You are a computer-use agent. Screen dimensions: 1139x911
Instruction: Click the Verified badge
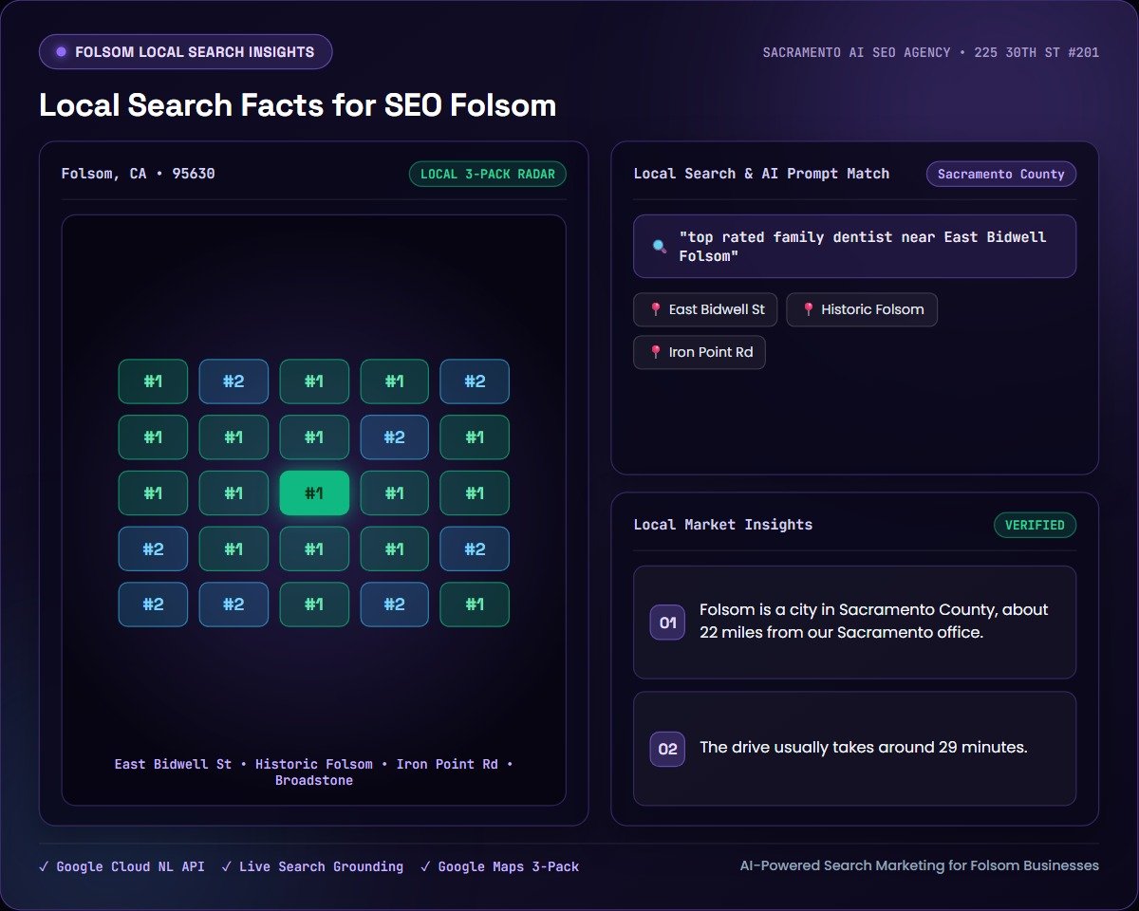pos(1035,526)
